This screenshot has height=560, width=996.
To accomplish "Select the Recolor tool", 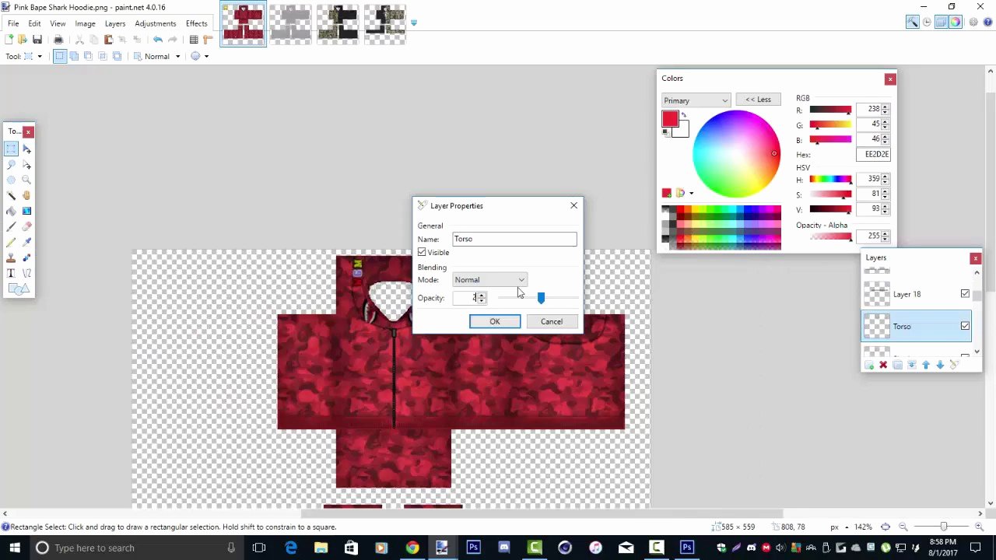I will click(26, 257).
